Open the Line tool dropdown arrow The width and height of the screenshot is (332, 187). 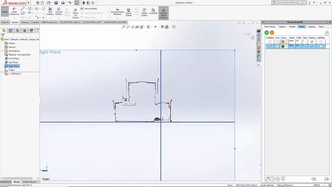click(26, 9)
